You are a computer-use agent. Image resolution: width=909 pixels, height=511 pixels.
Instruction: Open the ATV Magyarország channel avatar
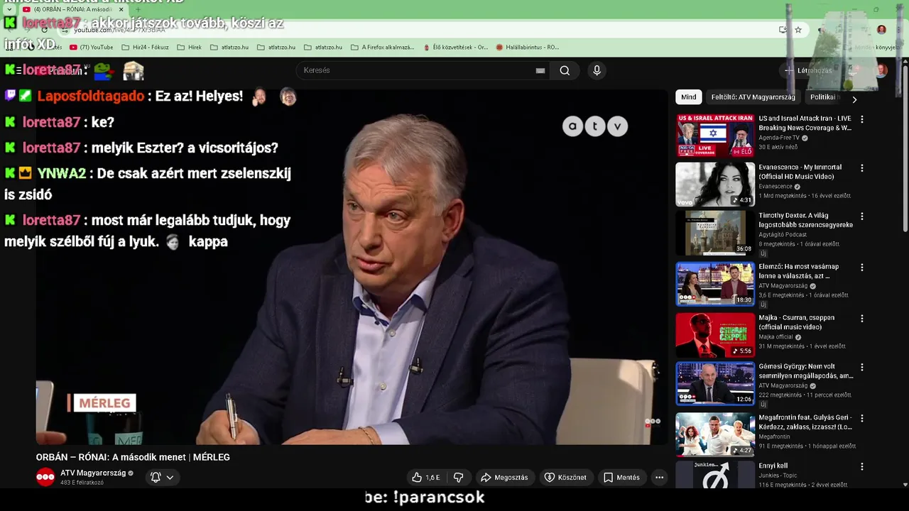[x=45, y=477]
